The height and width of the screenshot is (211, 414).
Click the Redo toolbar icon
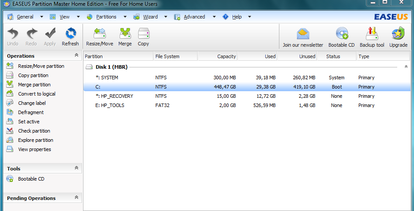31,33
